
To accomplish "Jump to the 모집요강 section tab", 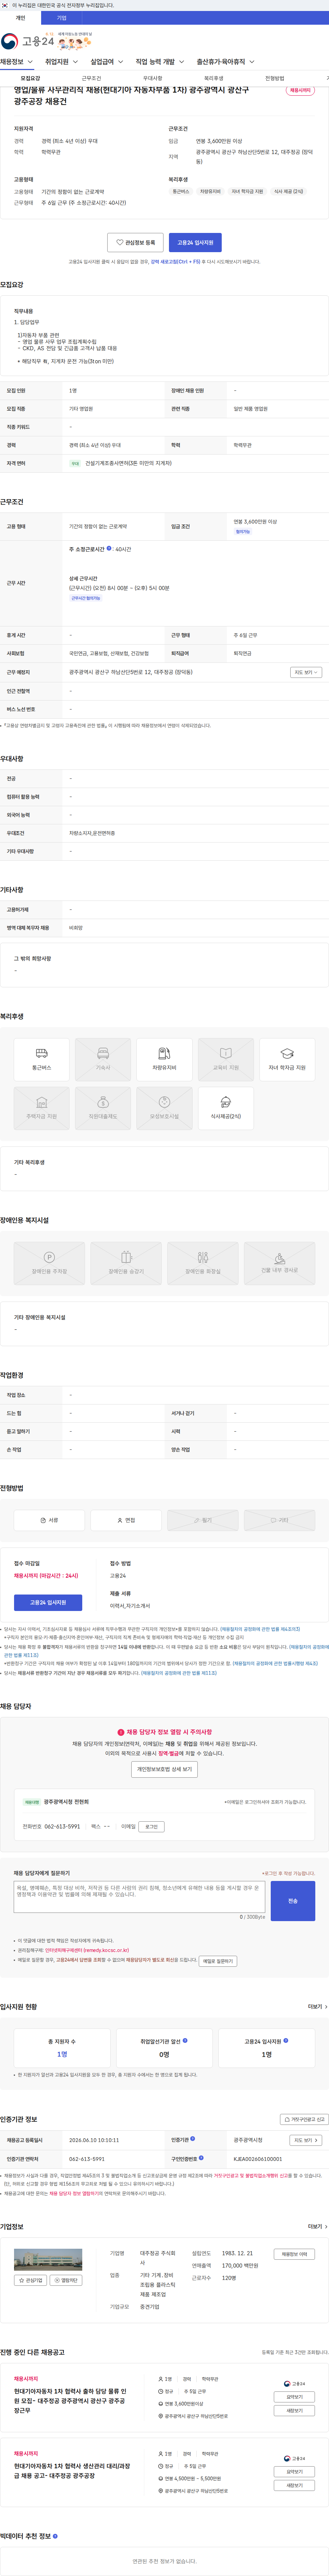I will tap(30, 78).
